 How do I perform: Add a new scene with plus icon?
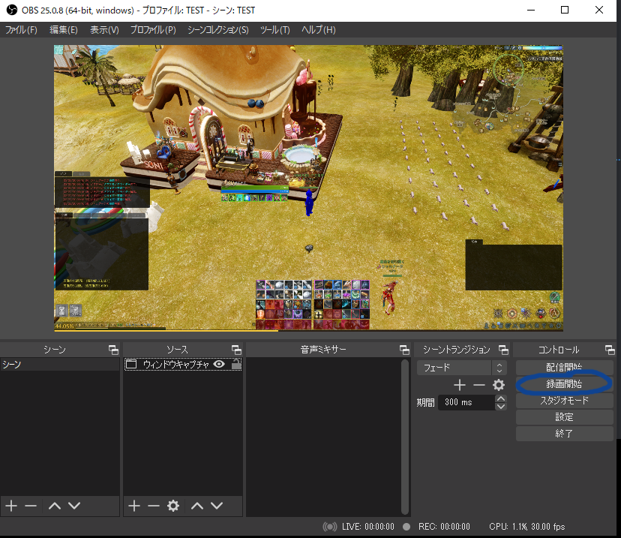[x=11, y=506]
